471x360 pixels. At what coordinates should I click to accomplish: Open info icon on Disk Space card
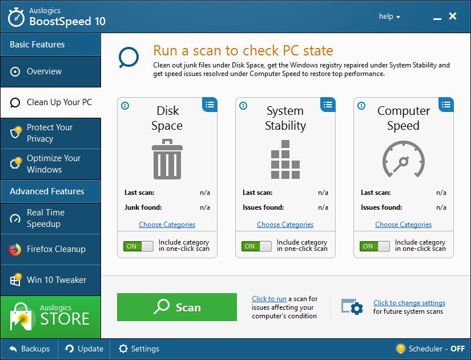(125, 106)
